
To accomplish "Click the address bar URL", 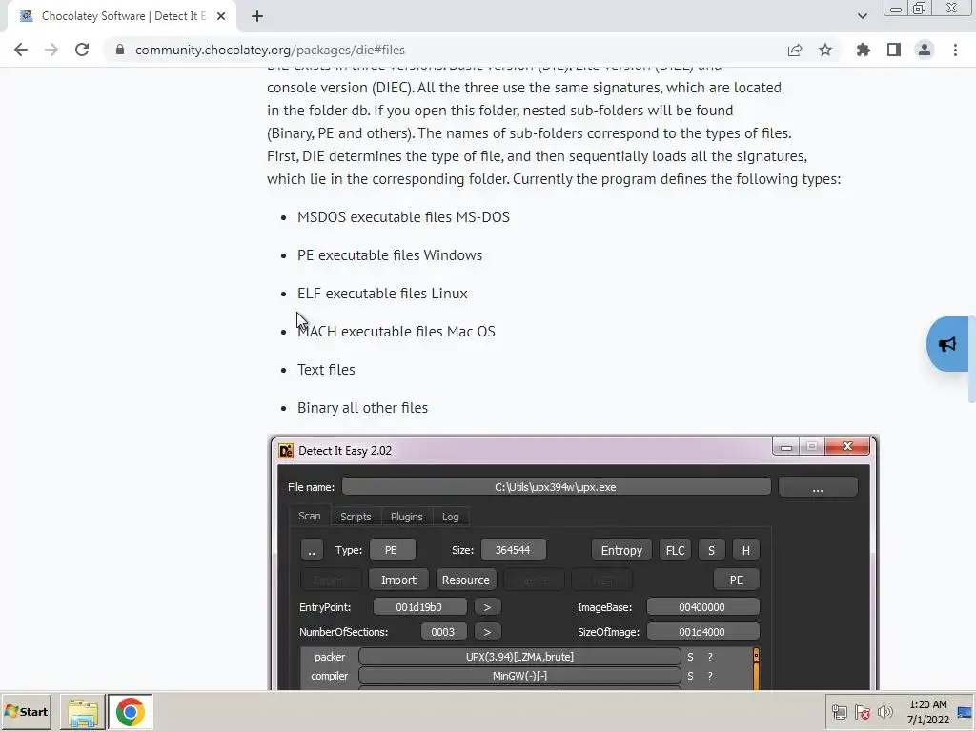I will 270,50.
